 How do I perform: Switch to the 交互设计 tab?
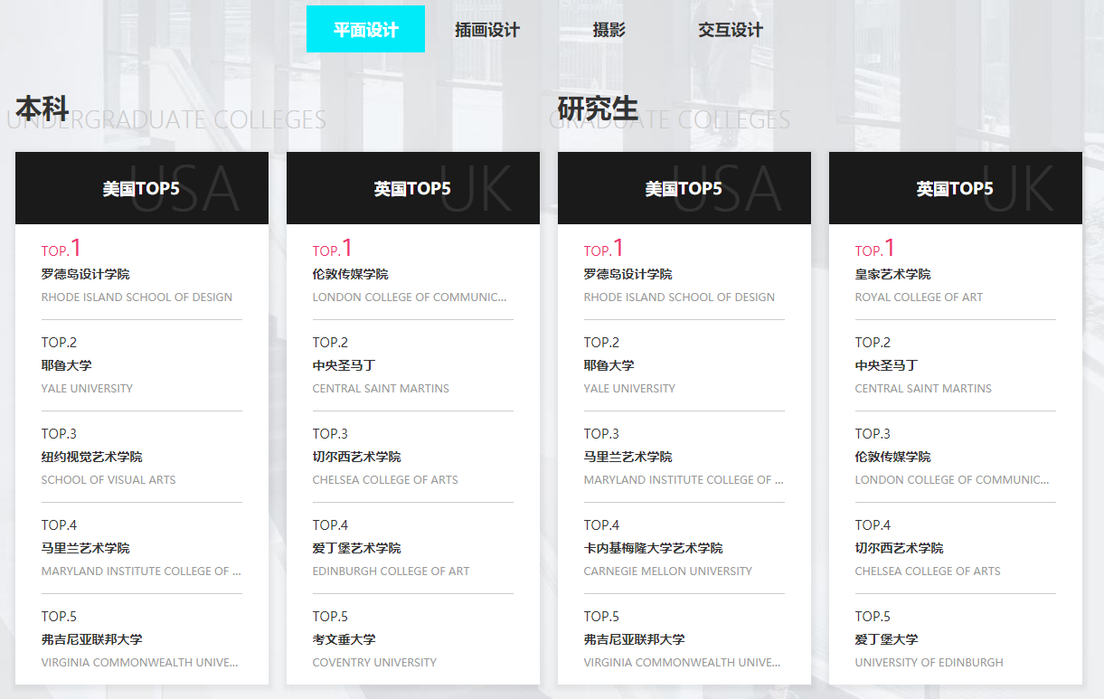[731, 30]
